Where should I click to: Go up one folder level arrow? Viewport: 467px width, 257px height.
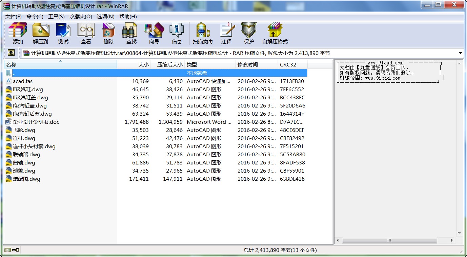11,53
